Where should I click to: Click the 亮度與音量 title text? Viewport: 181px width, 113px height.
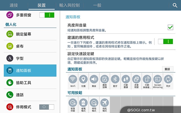77,25
